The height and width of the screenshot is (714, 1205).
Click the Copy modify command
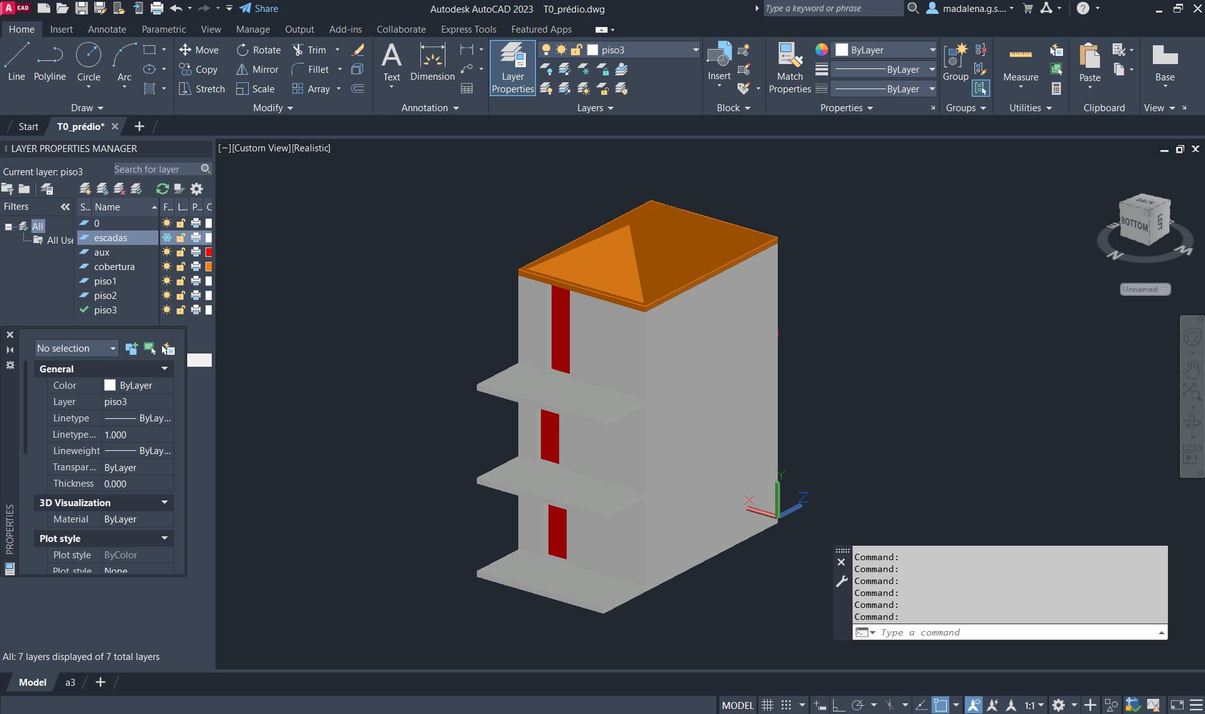tap(199, 70)
